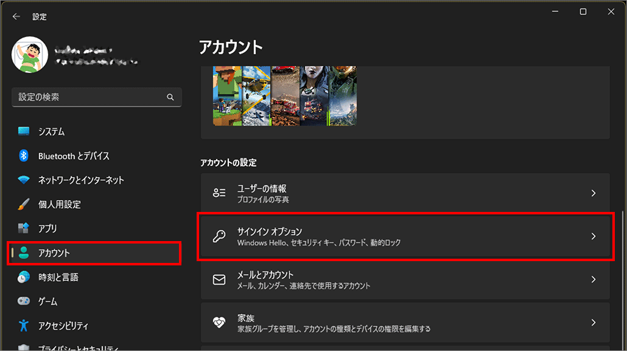Close the 設定 window
Viewport: 627px width, 351px height.
[611, 12]
